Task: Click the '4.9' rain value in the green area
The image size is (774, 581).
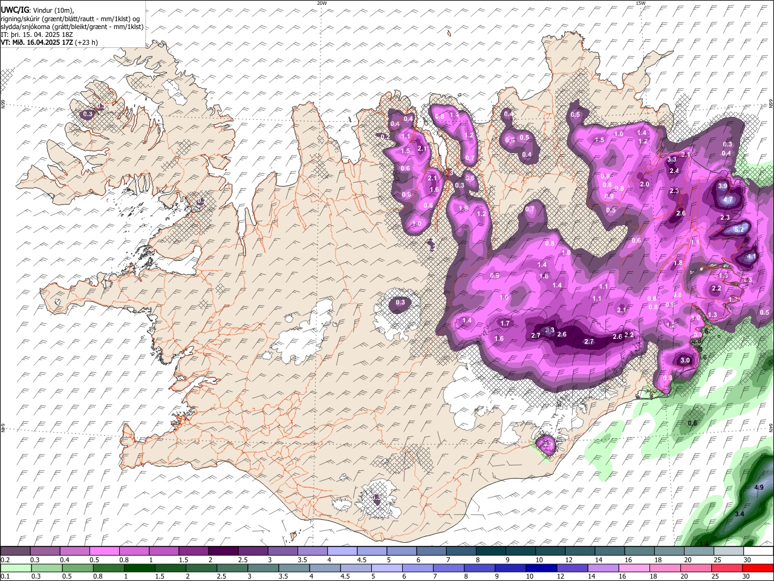Action: click(x=759, y=487)
